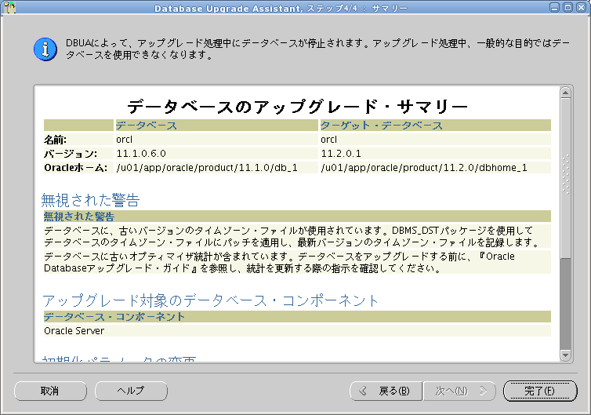Click the path /u01/app/oracle/product/11.1.0/db_1

[x=207, y=168]
